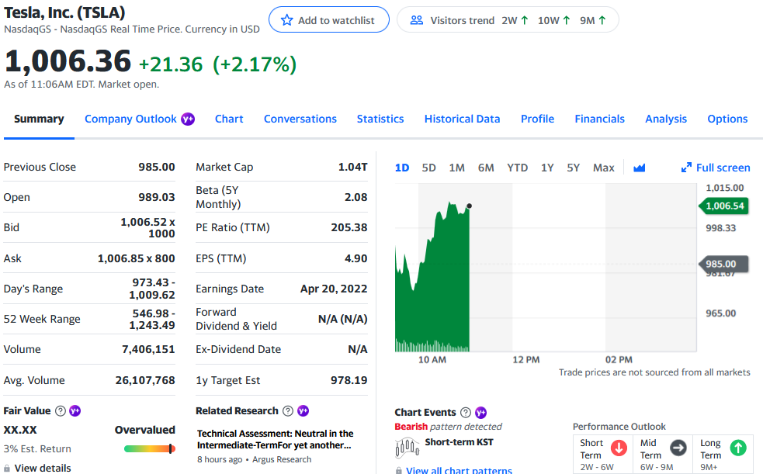Open Related Research help question mark icon
763x474 pixels.
click(x=288, y=411)
